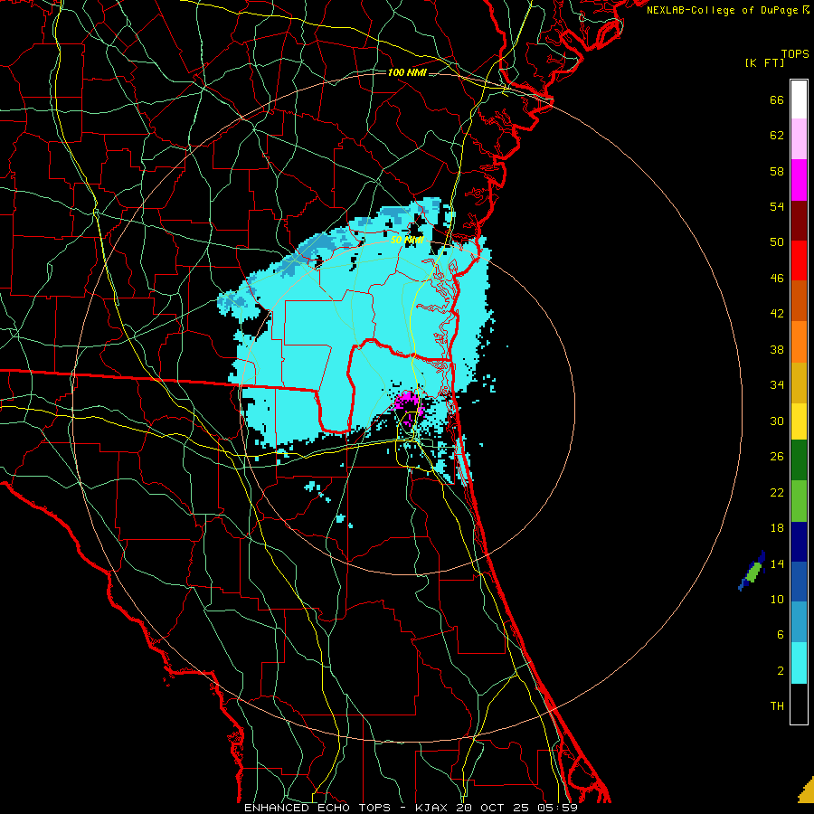Screen dimensions: 814x814
Task: Click the 50 NMI range ring label
Action: [408, 241]
